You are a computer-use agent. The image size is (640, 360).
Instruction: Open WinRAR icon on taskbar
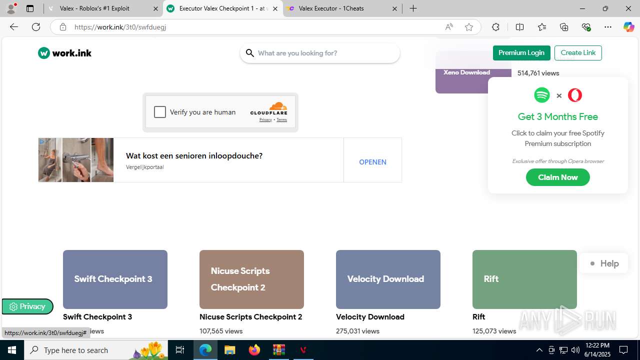pyautogui.click(x=278, y=350)
